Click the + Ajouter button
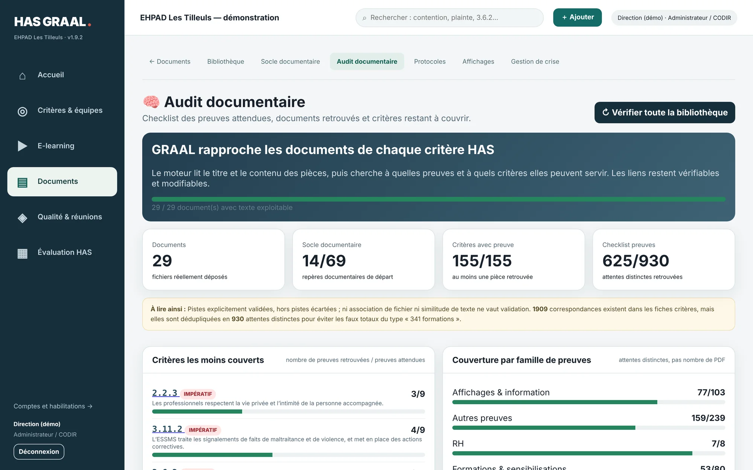Image resolution: width=753 pixels, height=470 pixels. [x=577, y=17]
